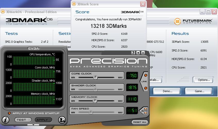The width and height of the screenshot is (218, 129).
Task: Click the Precision help question mark icon
Action: tap(133, 53)
